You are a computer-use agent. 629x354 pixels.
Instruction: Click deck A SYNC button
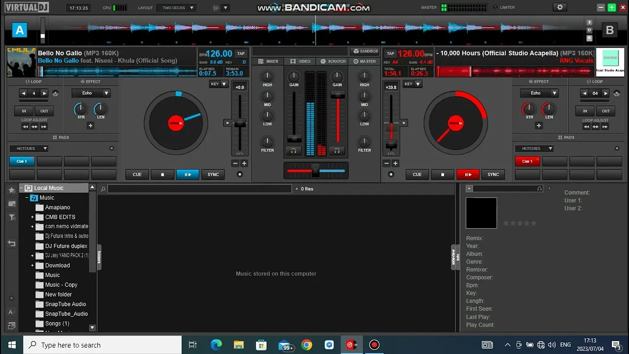pyautogui.click(x=213, y=174)
